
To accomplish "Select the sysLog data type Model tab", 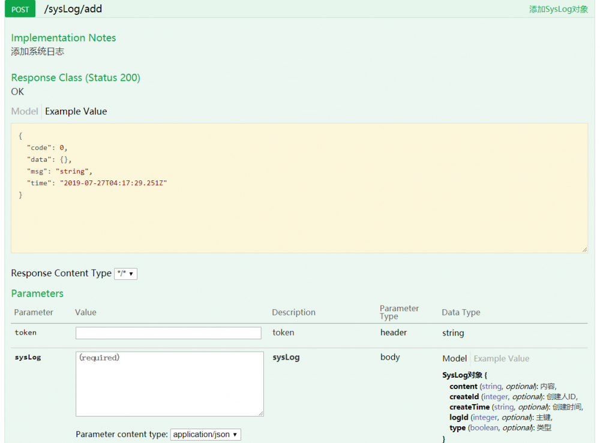I will [x=455, y=358].
